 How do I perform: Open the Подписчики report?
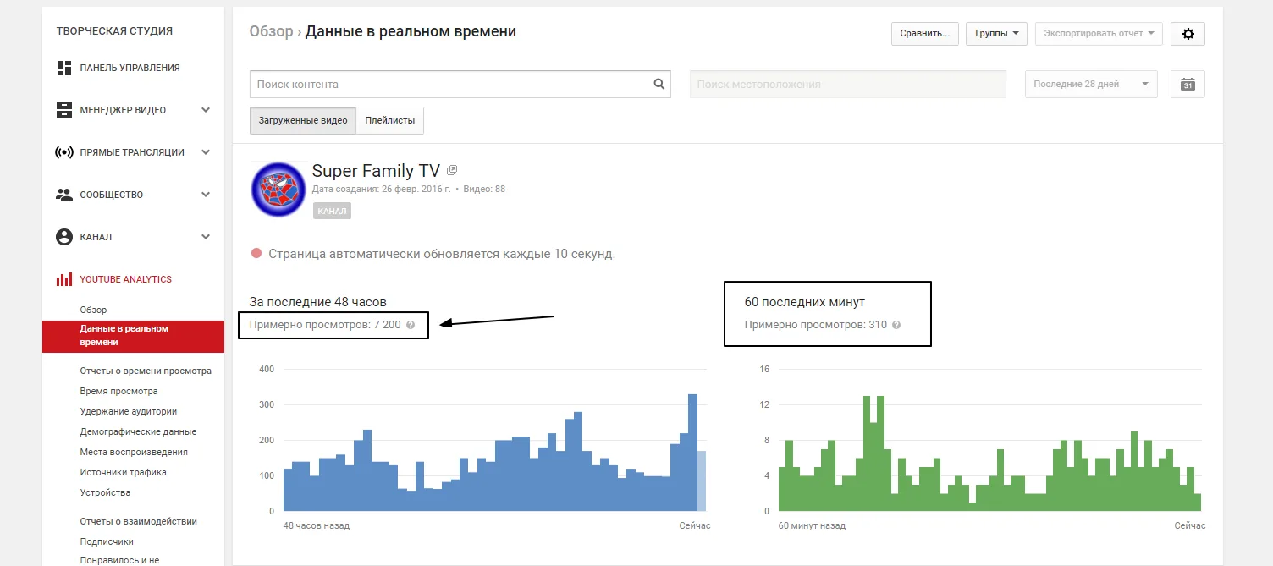click(x=107, y=541)
